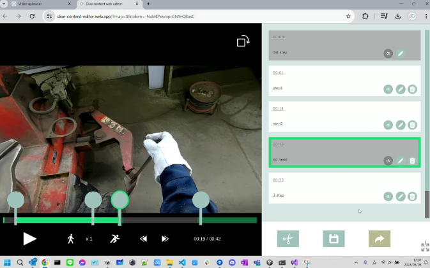Click the 00:14 timestamp link

(x=278, y=109)
